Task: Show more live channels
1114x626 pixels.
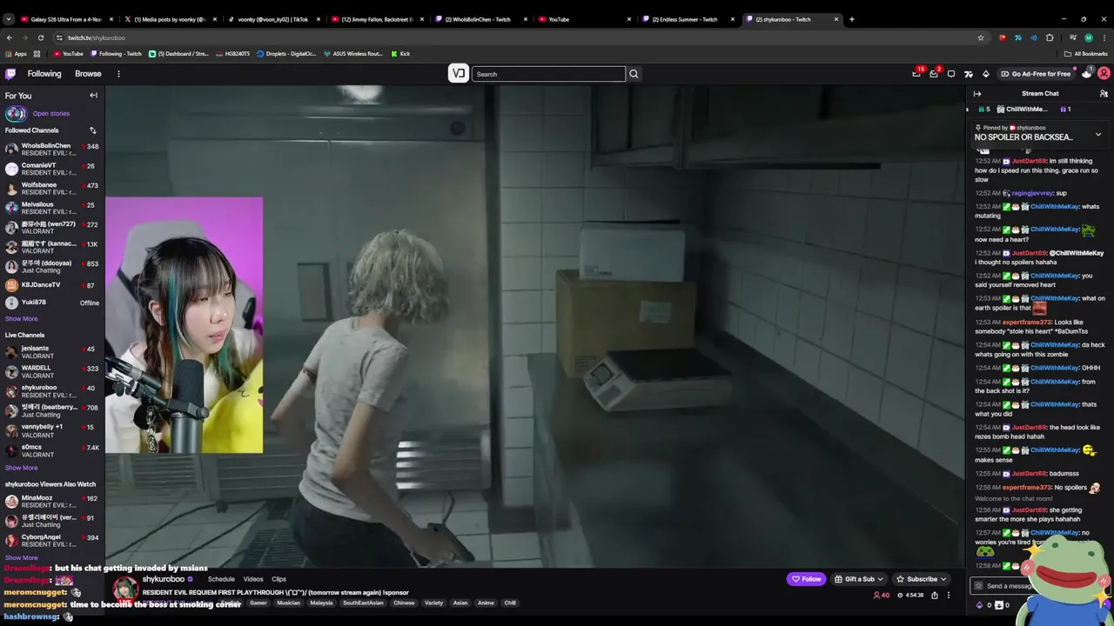Action: pyautogui.click(x=21, y=468)
